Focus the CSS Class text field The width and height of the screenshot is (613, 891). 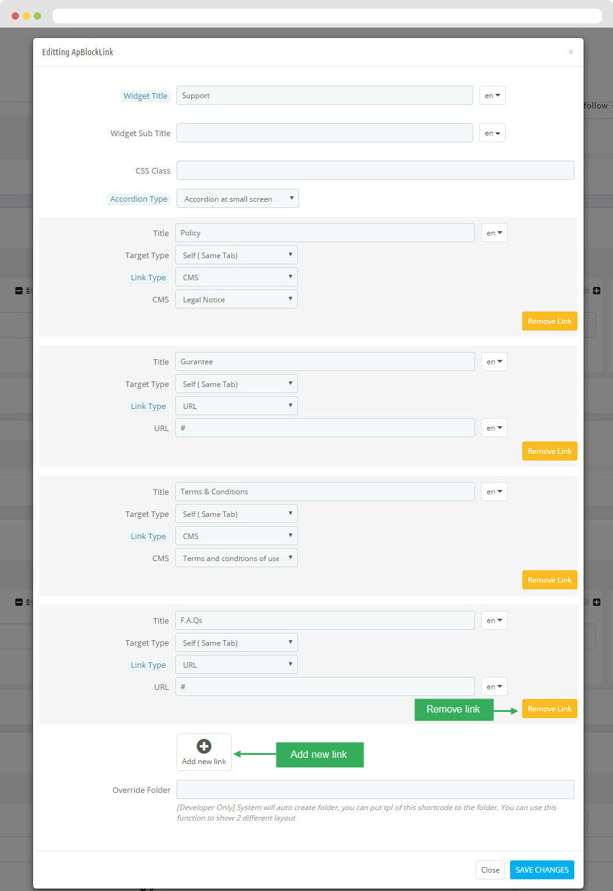[x=375, y=170]
